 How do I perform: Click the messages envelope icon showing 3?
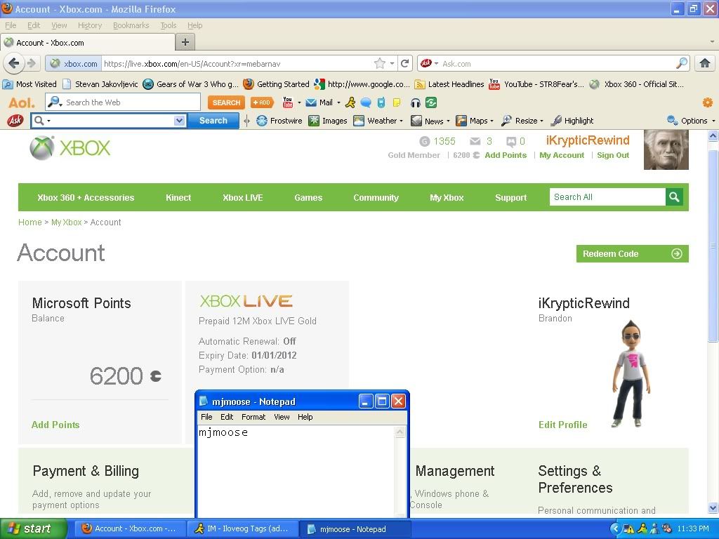(475, 141)
